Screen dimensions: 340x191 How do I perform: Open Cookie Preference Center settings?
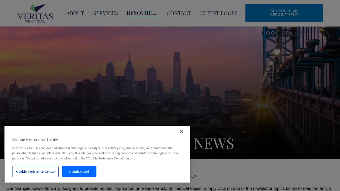point(35,172)
